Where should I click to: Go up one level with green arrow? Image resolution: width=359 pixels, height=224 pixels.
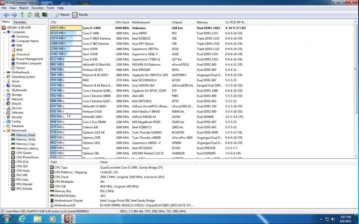(x=22, y=15)
